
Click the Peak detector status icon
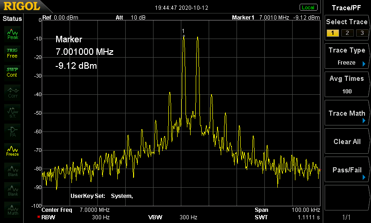[x=13, y=34]
